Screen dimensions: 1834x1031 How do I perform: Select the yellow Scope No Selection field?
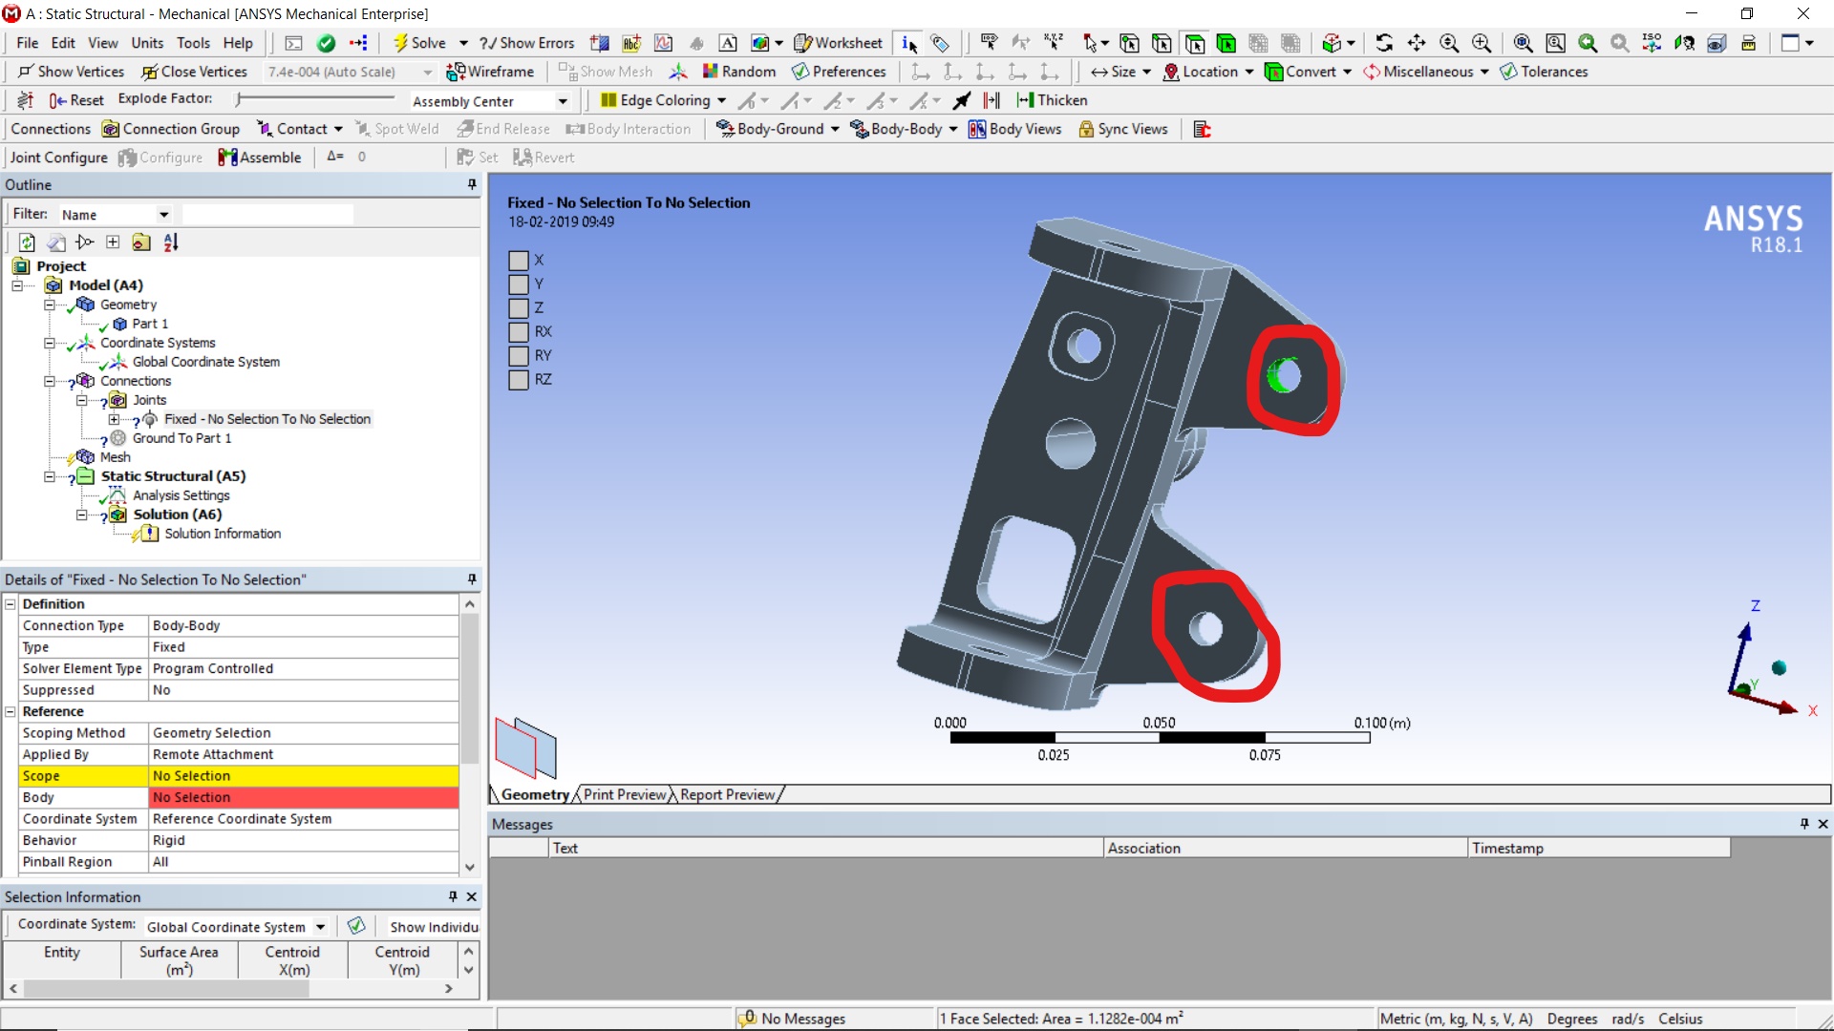304,776
